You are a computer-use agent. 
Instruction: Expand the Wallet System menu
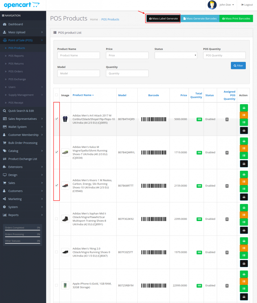[23, 127]
